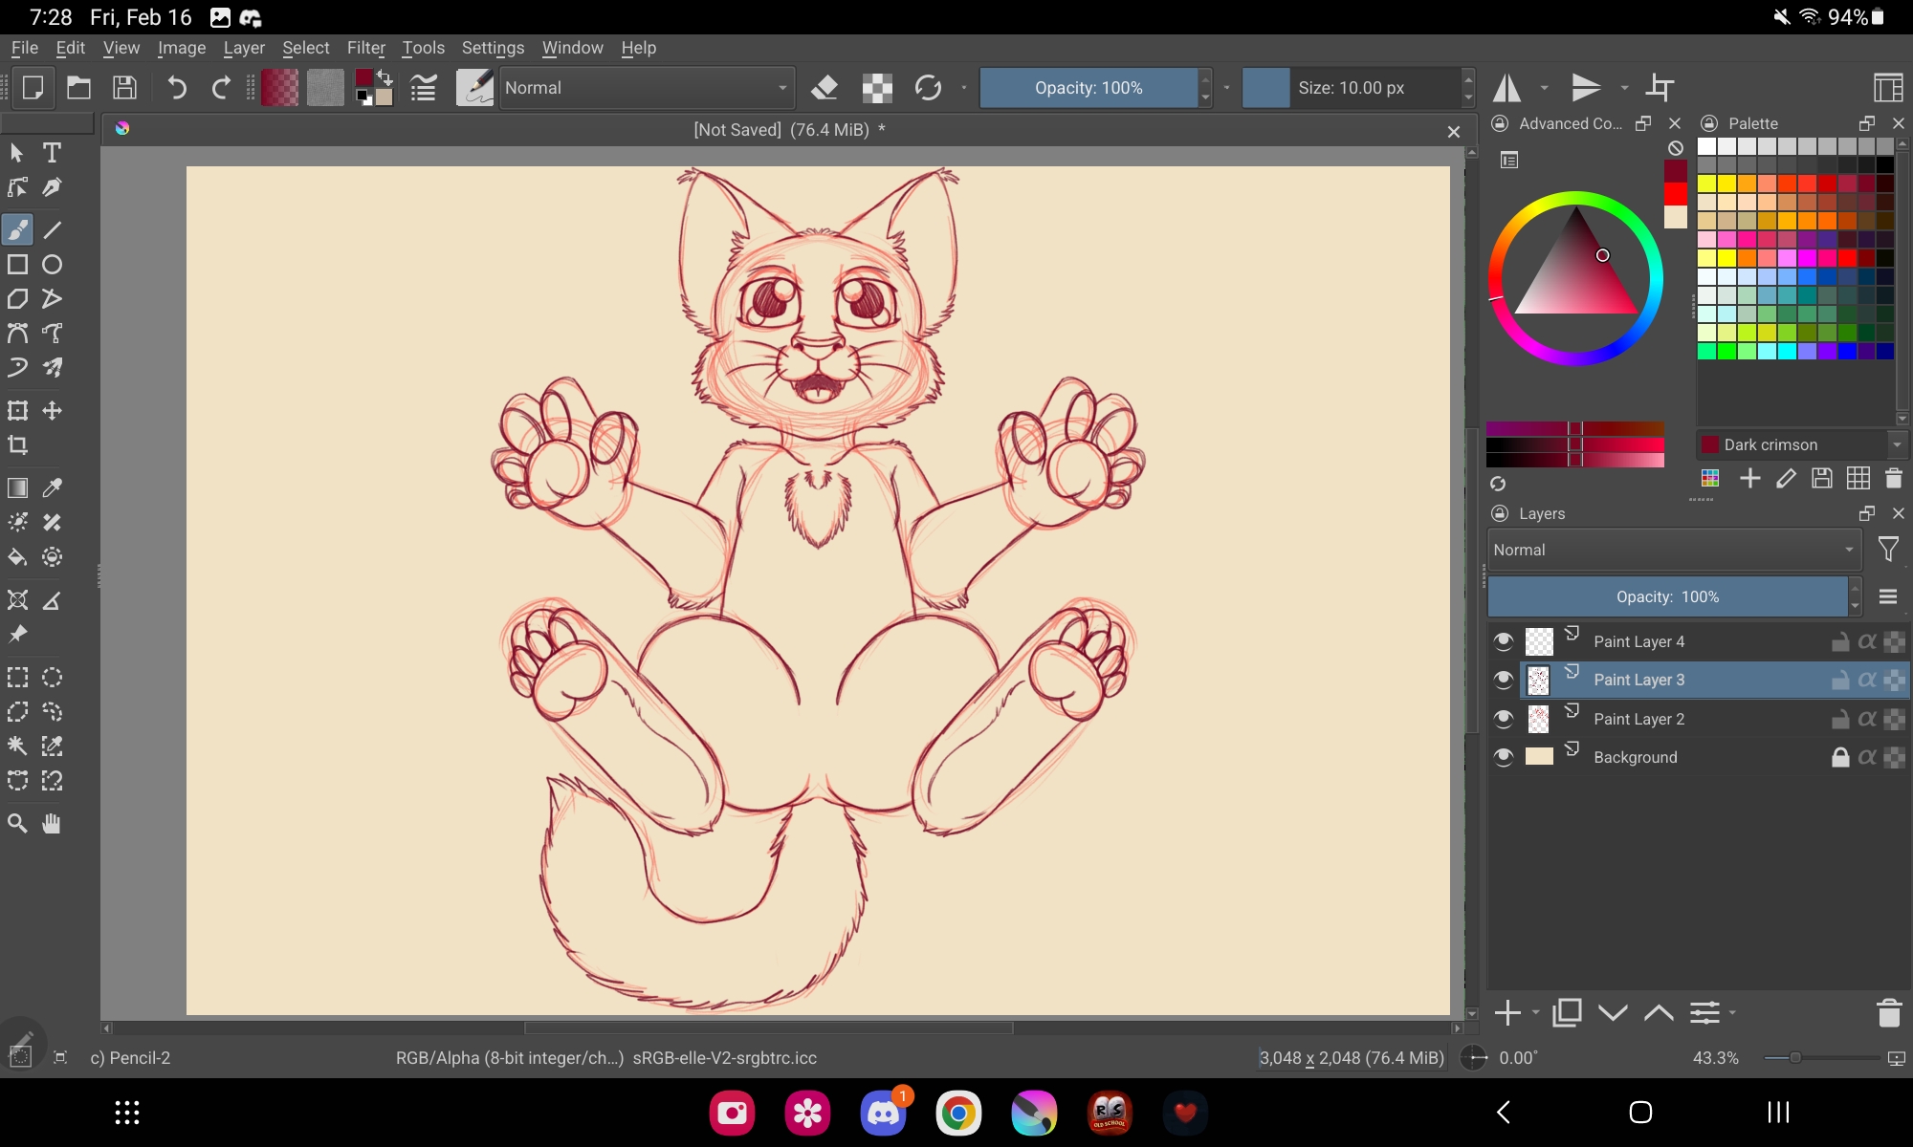This screenshot has height=1147, width=1913.
Task: Open the Filter menu
Action: (x=365, y=48)
